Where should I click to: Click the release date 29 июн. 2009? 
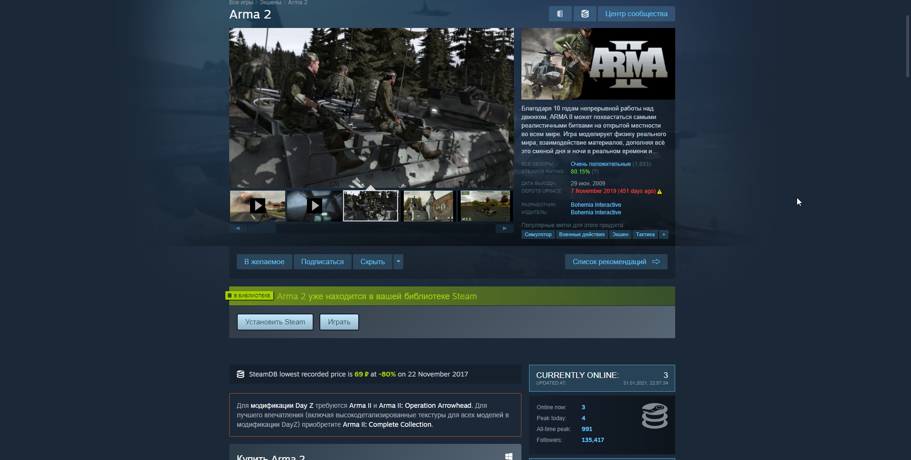[588, 184]
